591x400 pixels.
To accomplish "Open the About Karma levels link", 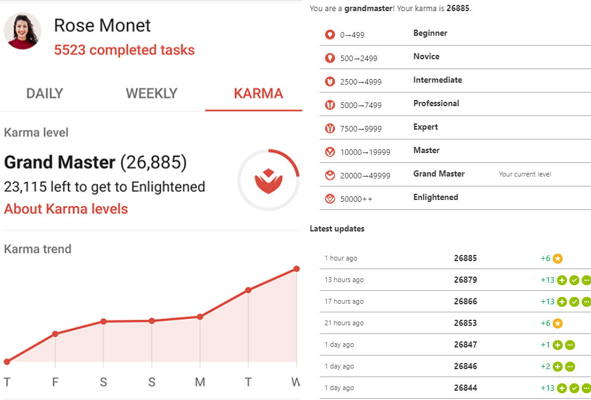I will point(66,209).
